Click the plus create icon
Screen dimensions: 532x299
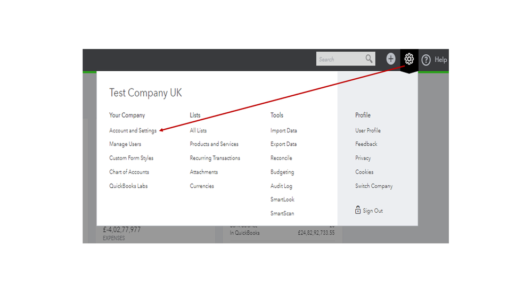coord(390,59)
